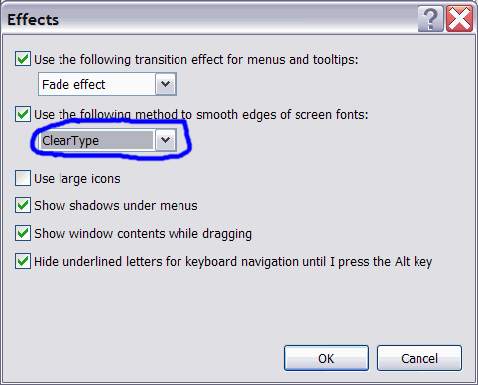Image resolution: width=478 pixels, height=385 pixels.
Task: Enable the Use large icons checkbox
Action: pyautogui.click(x=23, y=178)
